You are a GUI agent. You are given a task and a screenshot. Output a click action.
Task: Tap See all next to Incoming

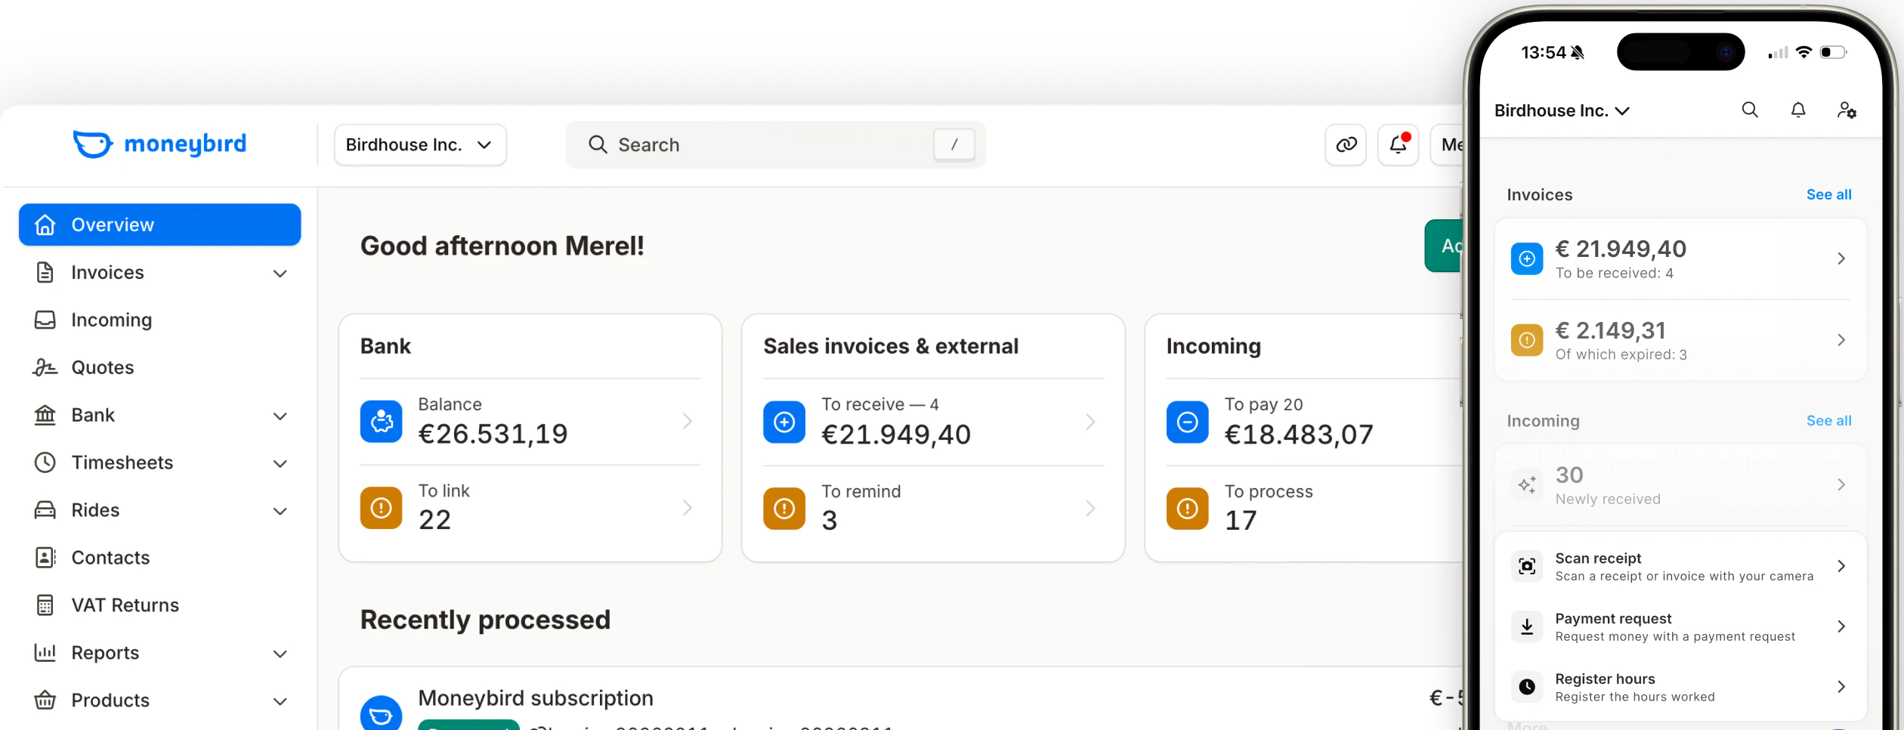1828,420
